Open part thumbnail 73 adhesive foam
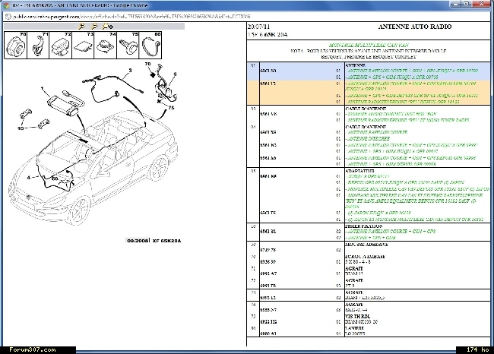The image size is (494, 354). click(83, 45)
